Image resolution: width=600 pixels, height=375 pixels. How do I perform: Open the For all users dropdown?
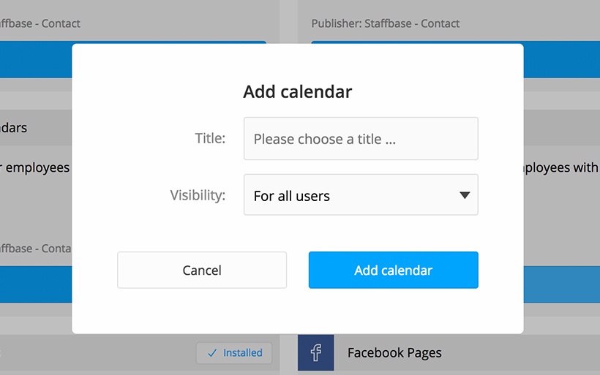(x=361, y=194)
